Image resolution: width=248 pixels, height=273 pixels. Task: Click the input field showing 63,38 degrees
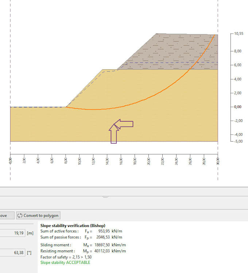(x=12, y=253)
